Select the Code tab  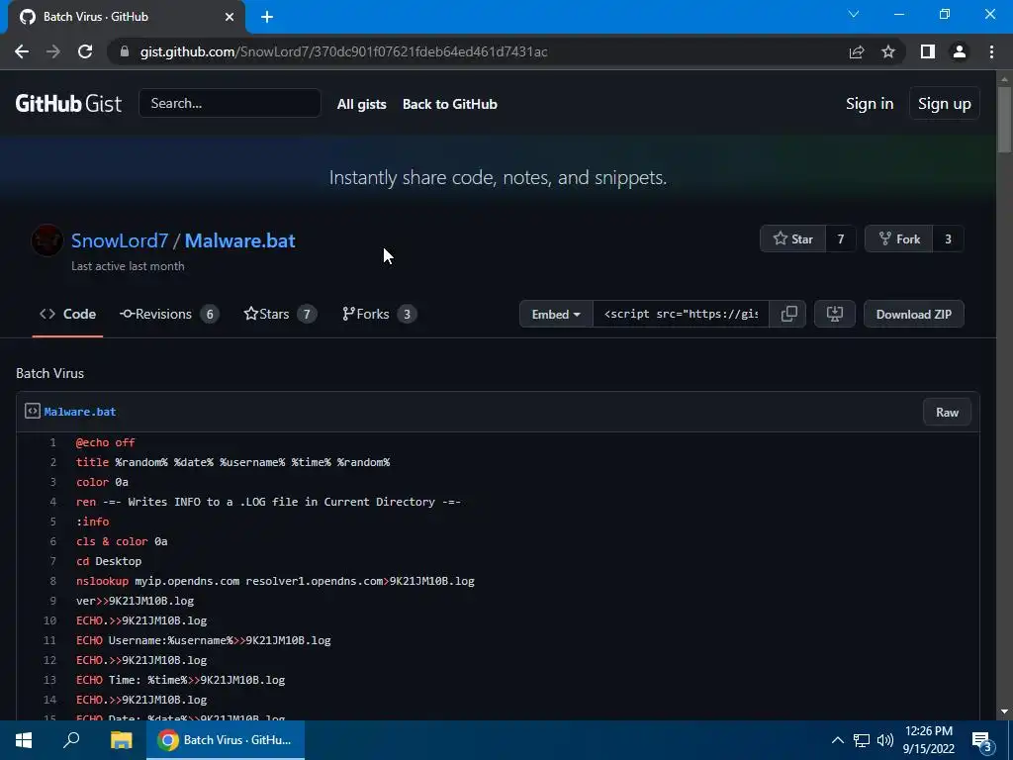68,314
